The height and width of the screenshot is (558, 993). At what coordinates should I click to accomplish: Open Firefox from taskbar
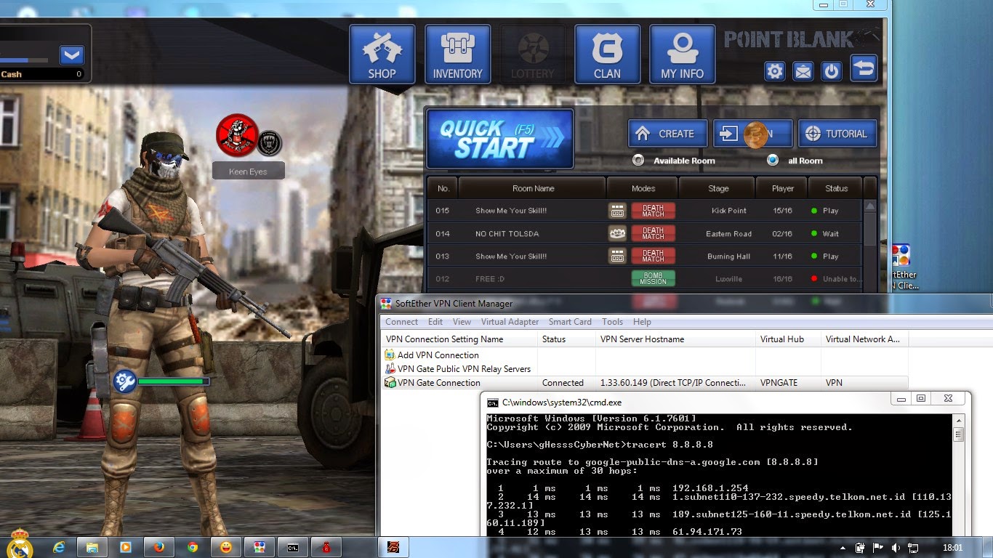click(158, 546)
